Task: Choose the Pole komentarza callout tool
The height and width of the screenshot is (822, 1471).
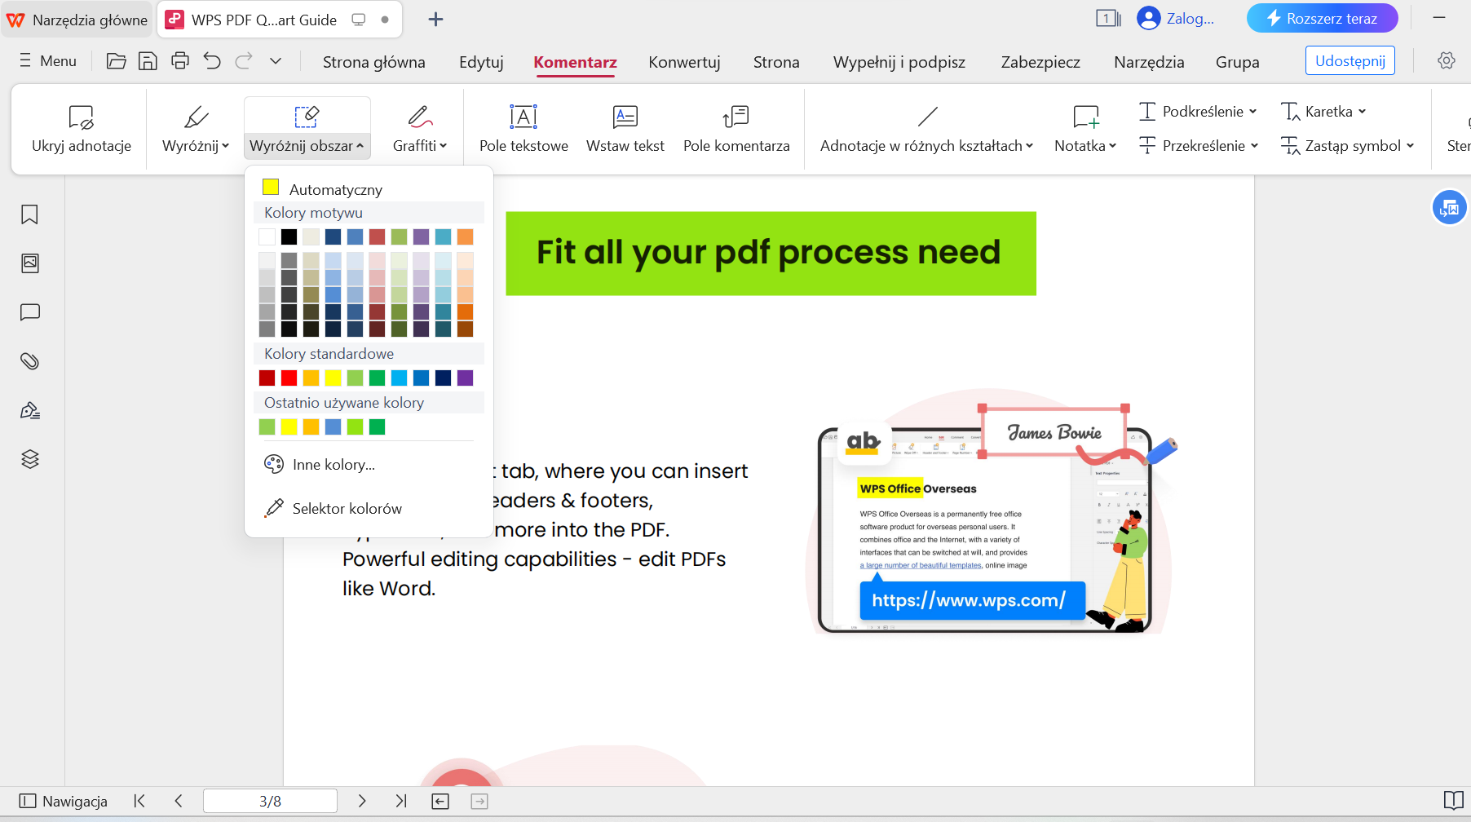Action: click(736, 129)
